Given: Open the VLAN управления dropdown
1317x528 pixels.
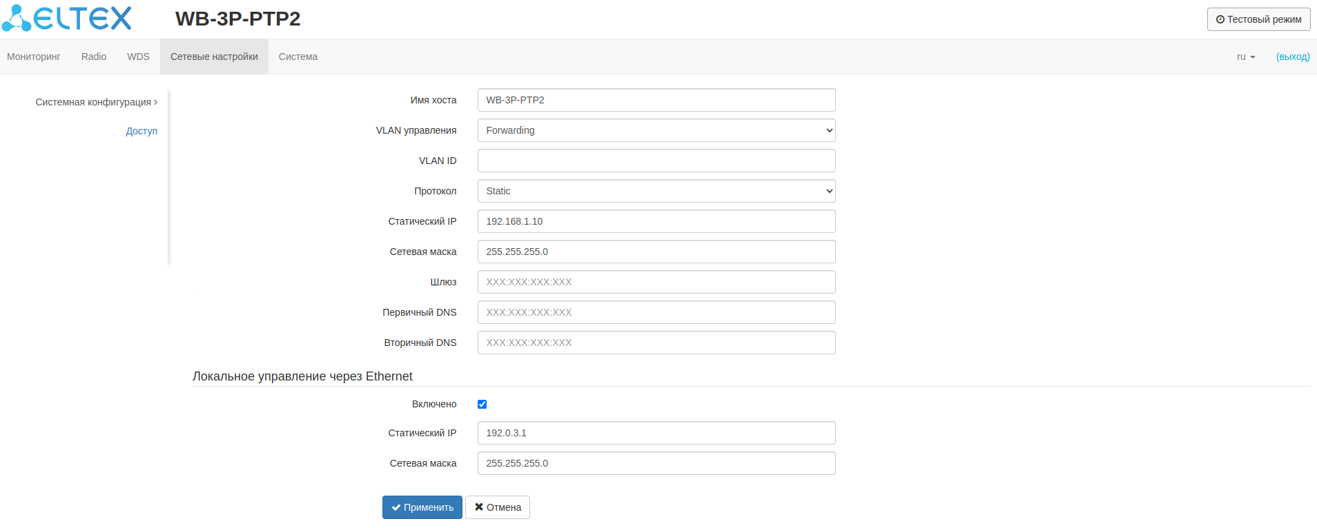Looking at the screenshot, I should click(x=656, y=130).
